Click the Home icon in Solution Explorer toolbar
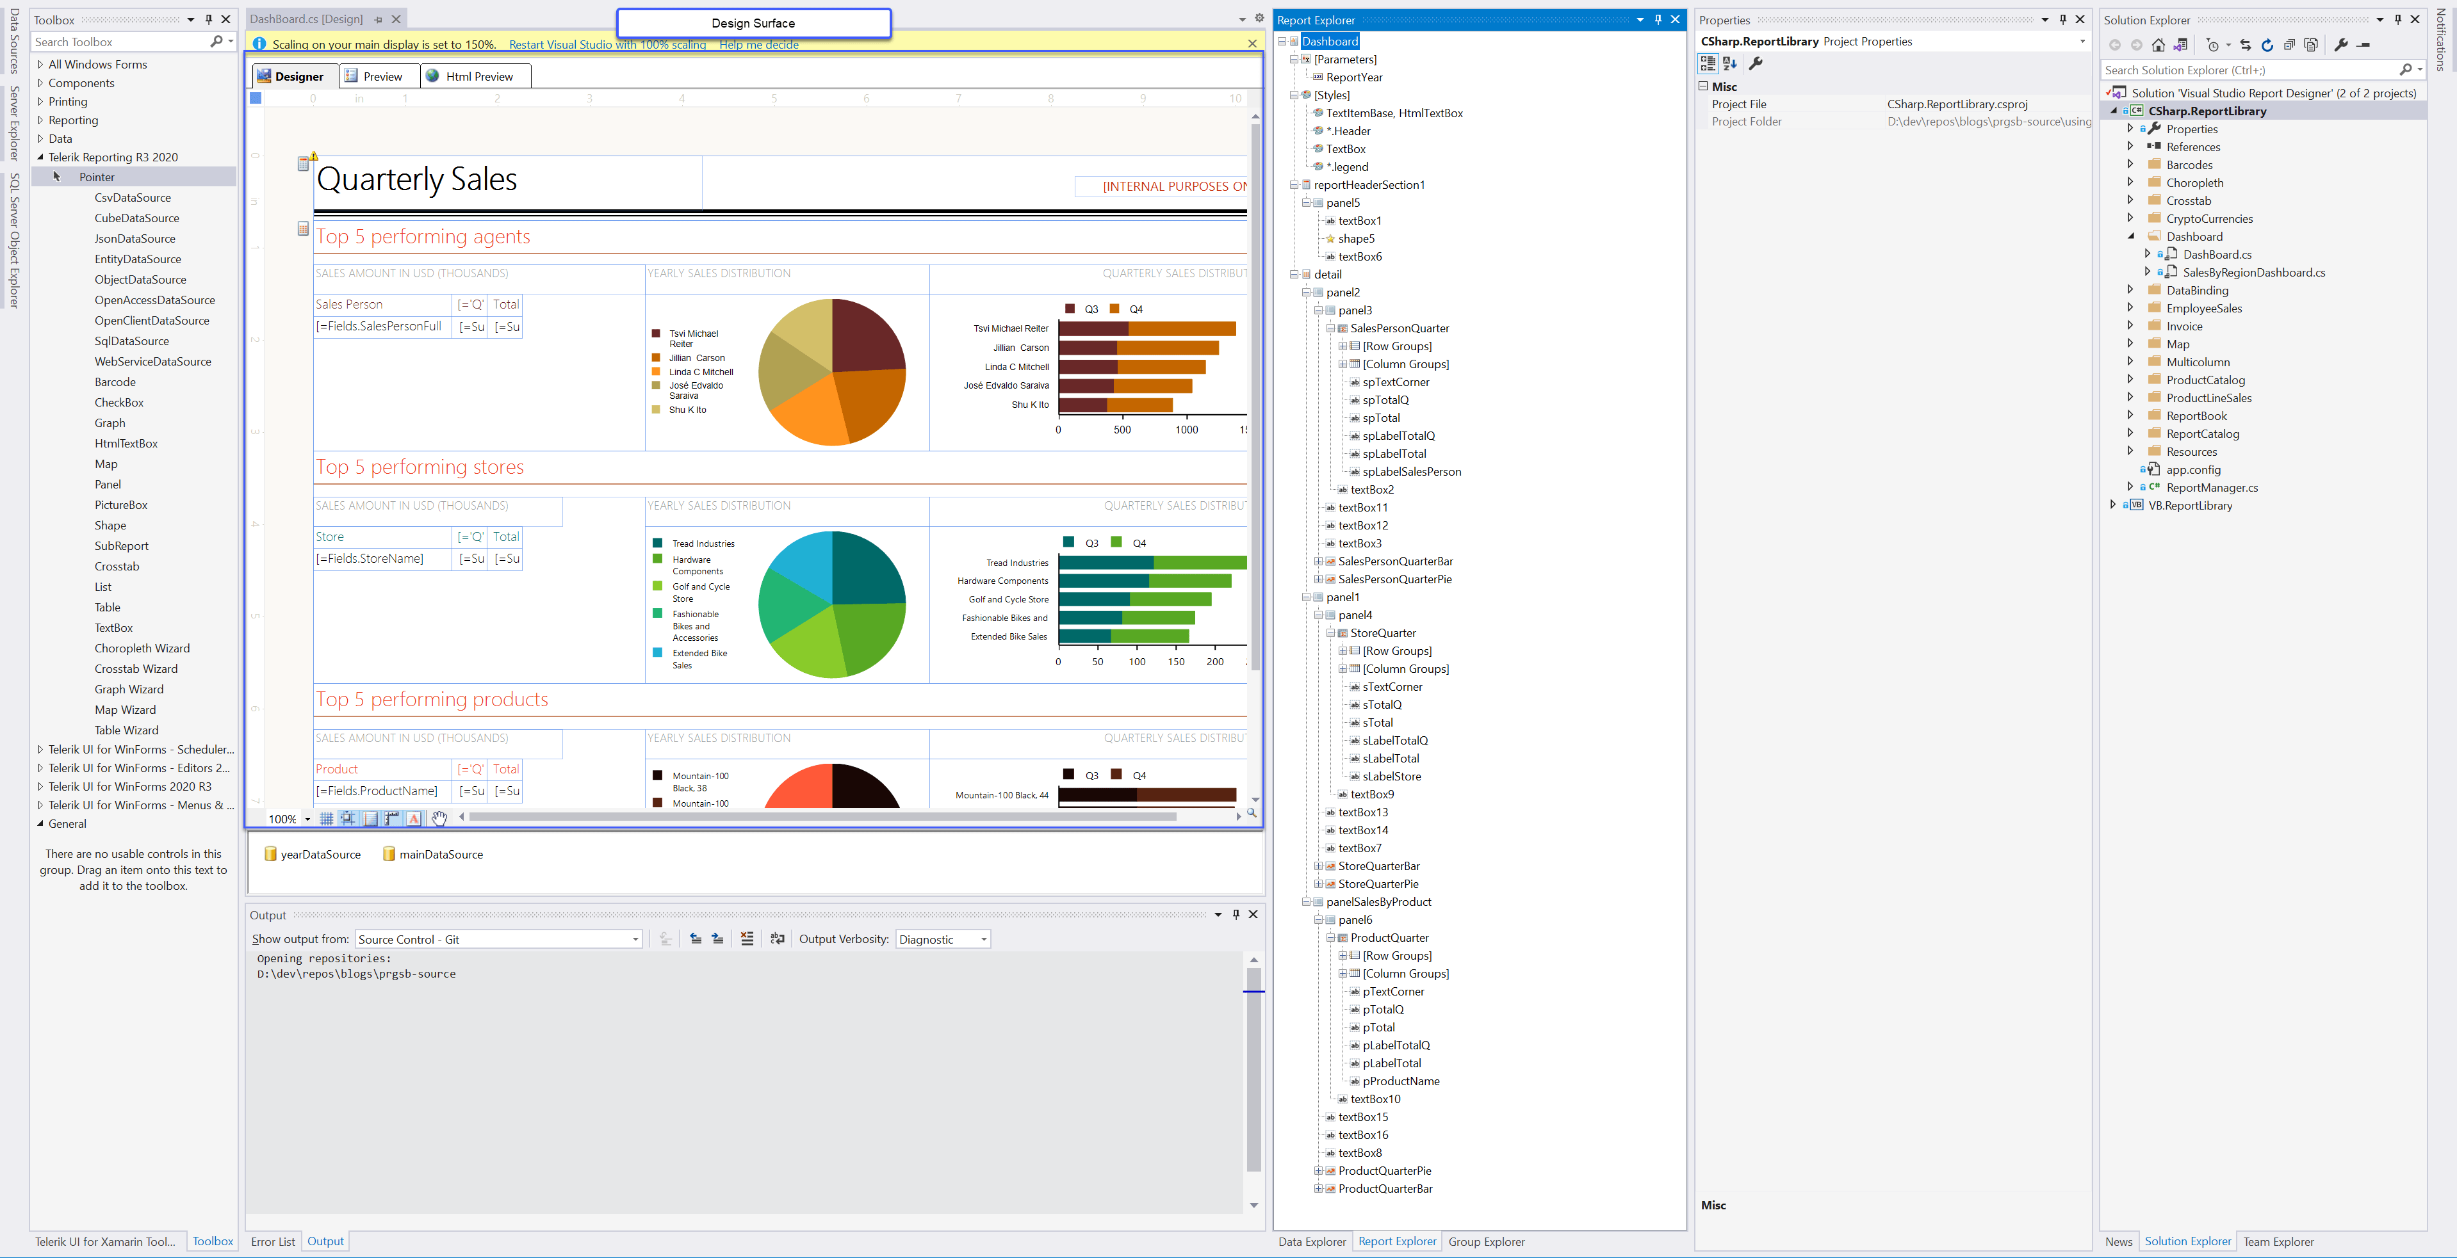Image resolution: width=2457 pixels, height=1258 pixels. click(x=2159, y=45)
